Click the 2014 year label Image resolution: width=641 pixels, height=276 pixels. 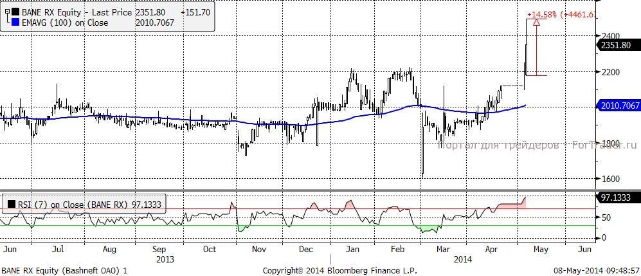point(463,260)
